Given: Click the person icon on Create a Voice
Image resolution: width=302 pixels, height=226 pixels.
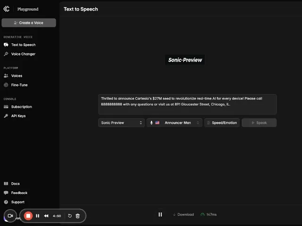Looking at the screenshot, I should 16,23.
